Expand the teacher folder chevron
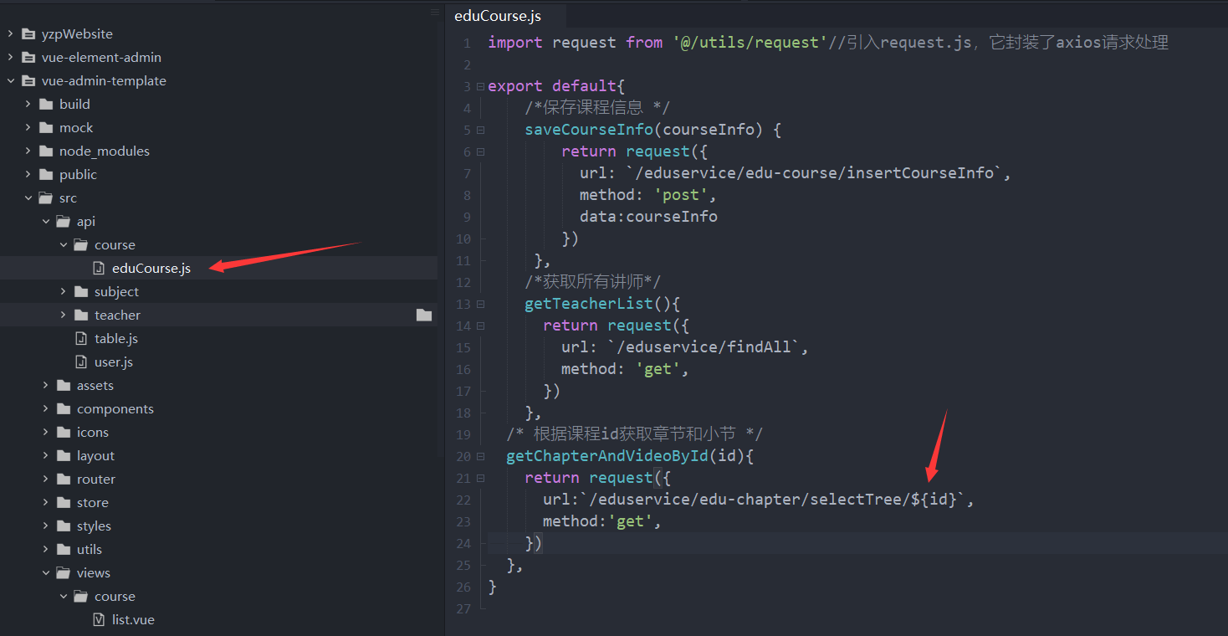1228x636 pixels. point(63,315)
